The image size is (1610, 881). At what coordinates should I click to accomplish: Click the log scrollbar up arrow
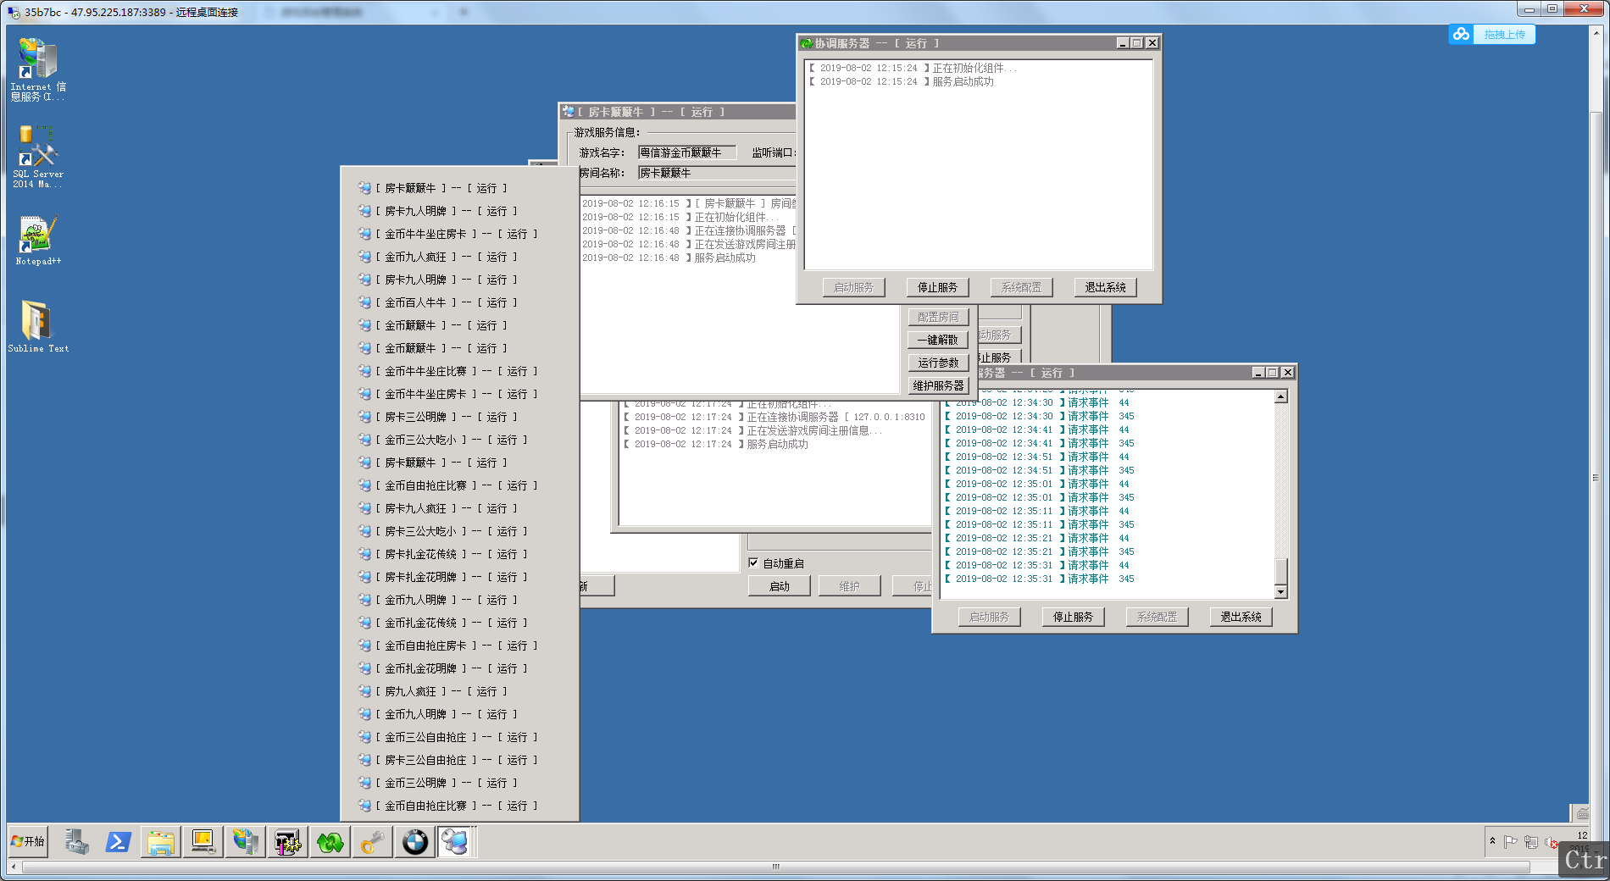pyautogui.click(x=1280, y=397)
